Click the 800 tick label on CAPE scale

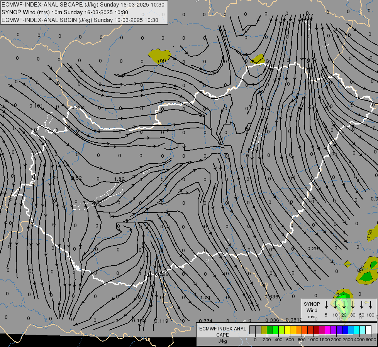(302, 340)
